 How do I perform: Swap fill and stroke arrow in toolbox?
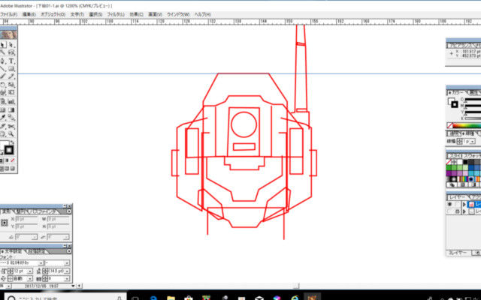click(12, 142)
